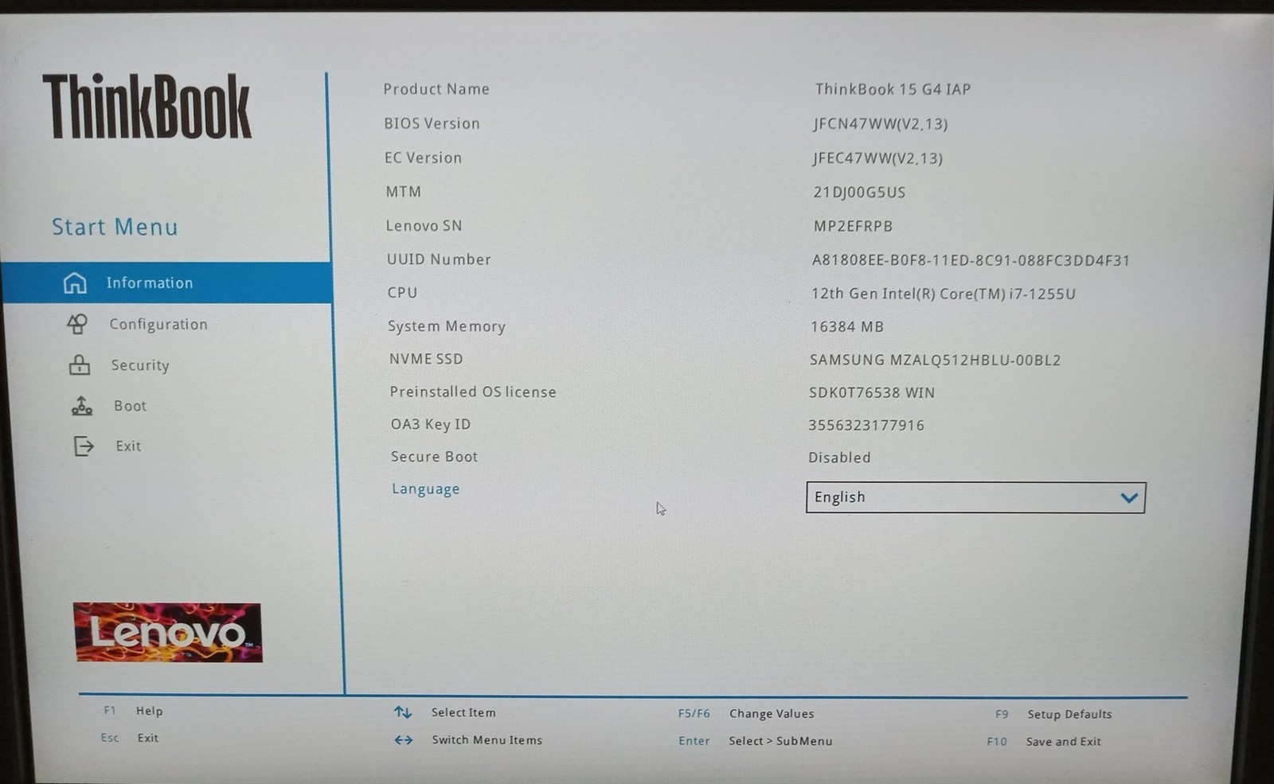Click the English language combo box
This screenshot has height=784, width=1274.
pos(975,497)
